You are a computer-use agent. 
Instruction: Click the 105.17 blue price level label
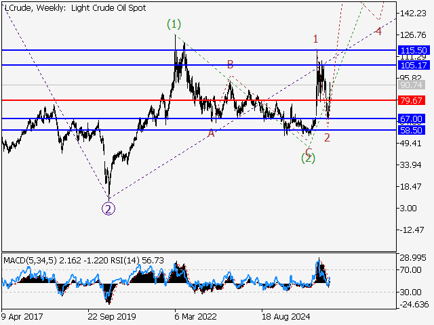point(414,66)
